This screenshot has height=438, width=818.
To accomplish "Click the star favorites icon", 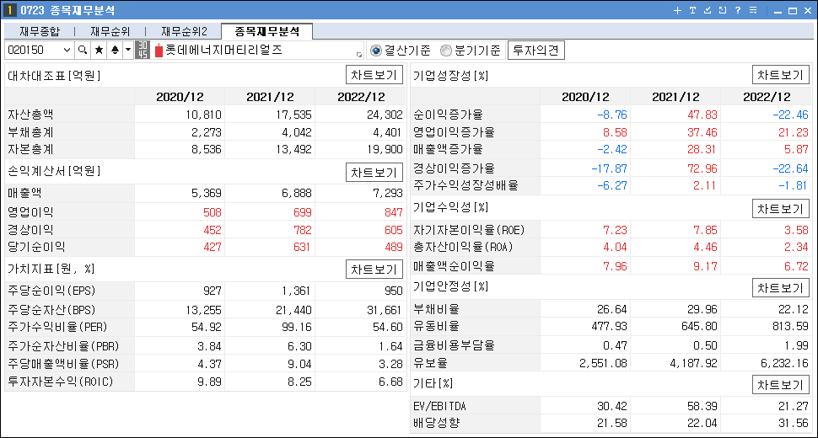I will [99, 50].
